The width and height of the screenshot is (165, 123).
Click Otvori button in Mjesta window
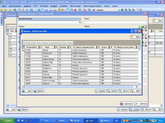click(x=123, y=91)
